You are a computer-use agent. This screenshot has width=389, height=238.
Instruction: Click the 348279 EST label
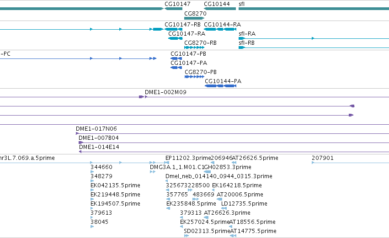[101, 176]
